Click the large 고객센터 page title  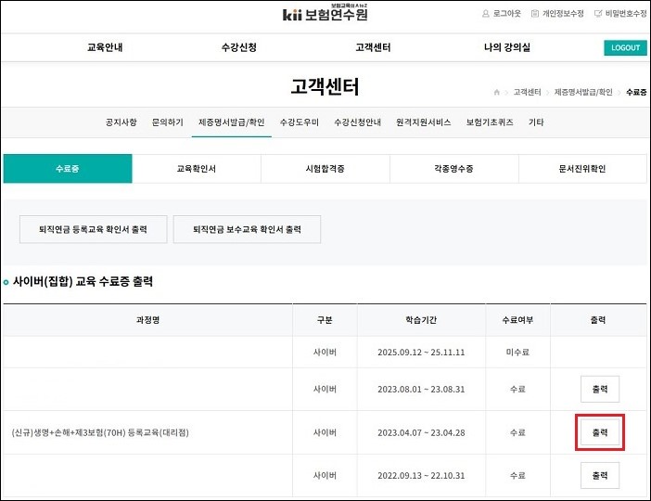pos(325,87)
